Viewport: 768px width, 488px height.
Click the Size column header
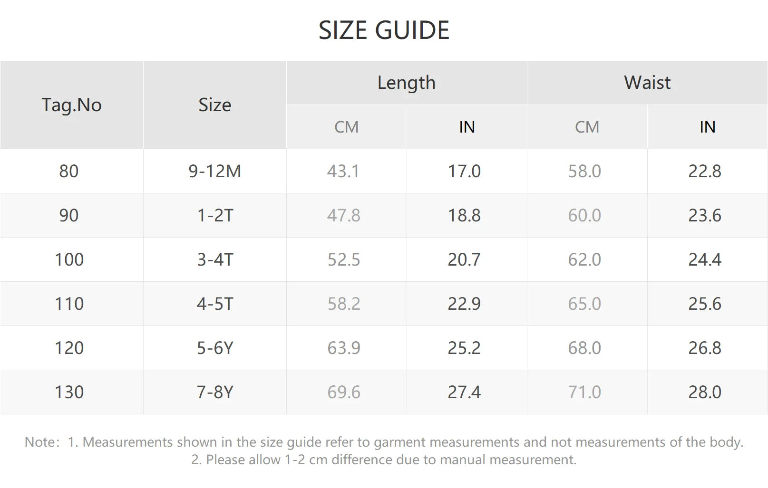pos(214,105)
